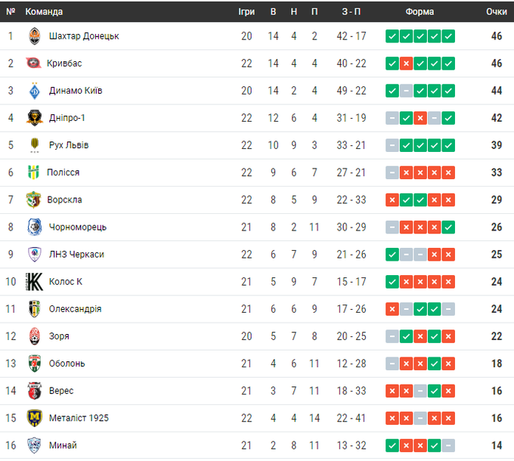The width and height of the screenshot is (514, 461).
Task: Click Kryvbas red loss form indicator
Action: (x=406, y=63)
